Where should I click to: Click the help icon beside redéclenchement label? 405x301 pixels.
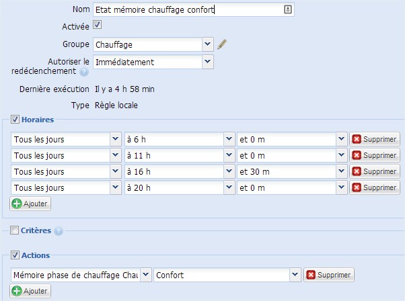84,72
